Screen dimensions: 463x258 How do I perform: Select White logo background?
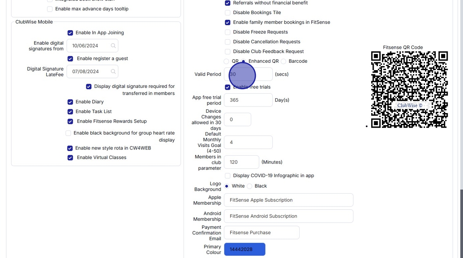(x=227, y=186)
